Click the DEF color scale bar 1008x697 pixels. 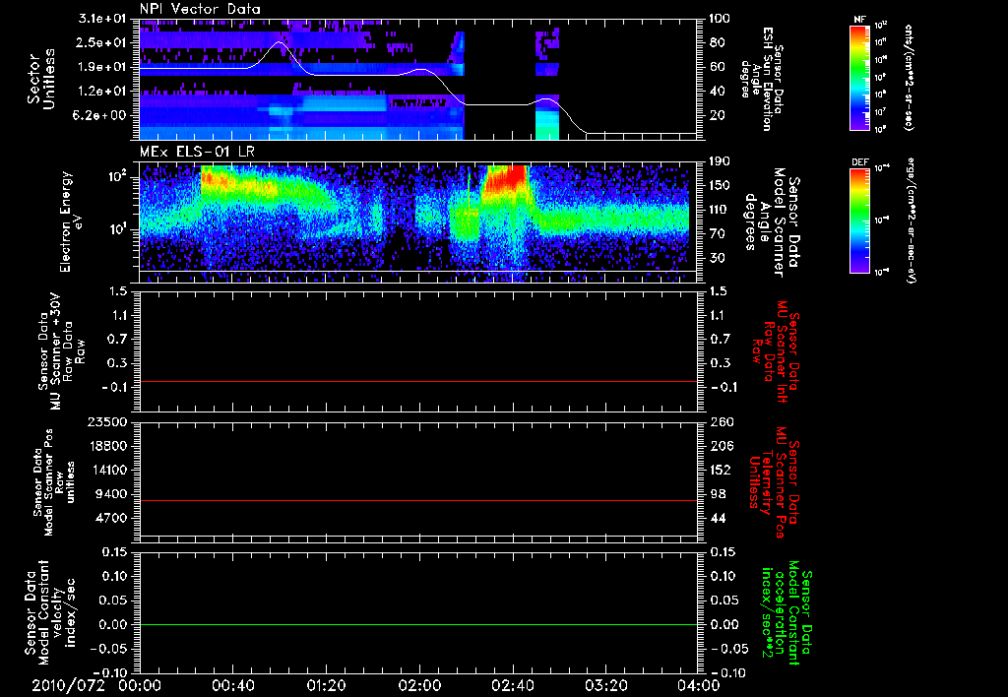click(x=859, y=221)
